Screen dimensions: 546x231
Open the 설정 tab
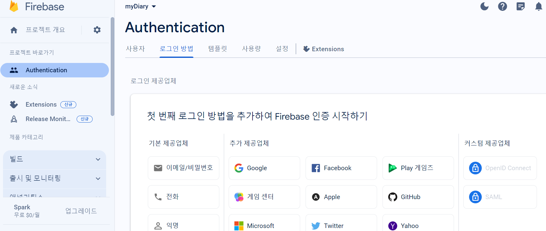tap(282, 49)
